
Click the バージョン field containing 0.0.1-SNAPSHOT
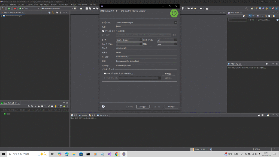click(x=146, y=57)
